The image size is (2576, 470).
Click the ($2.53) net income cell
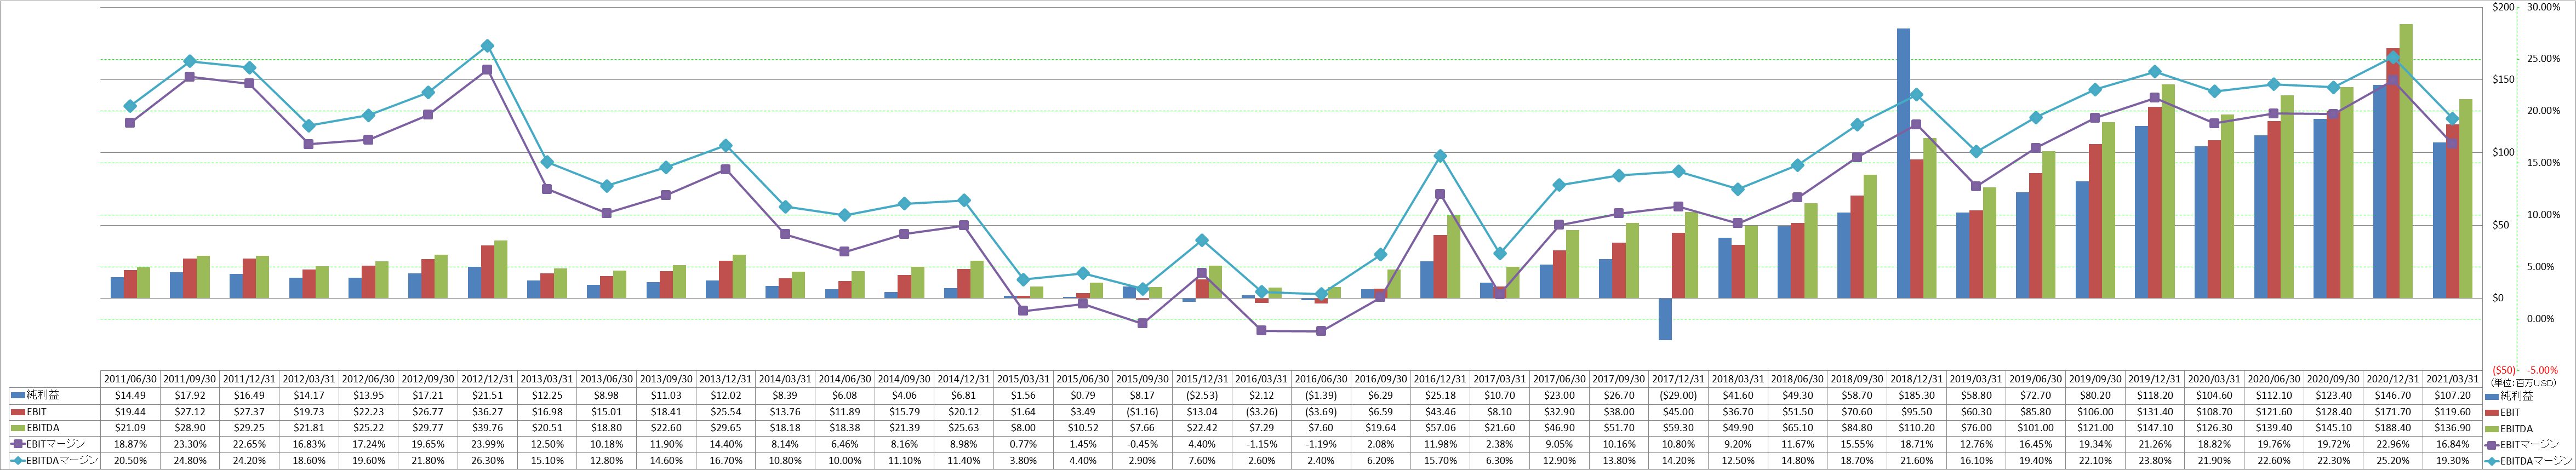tap(1202, 396)
